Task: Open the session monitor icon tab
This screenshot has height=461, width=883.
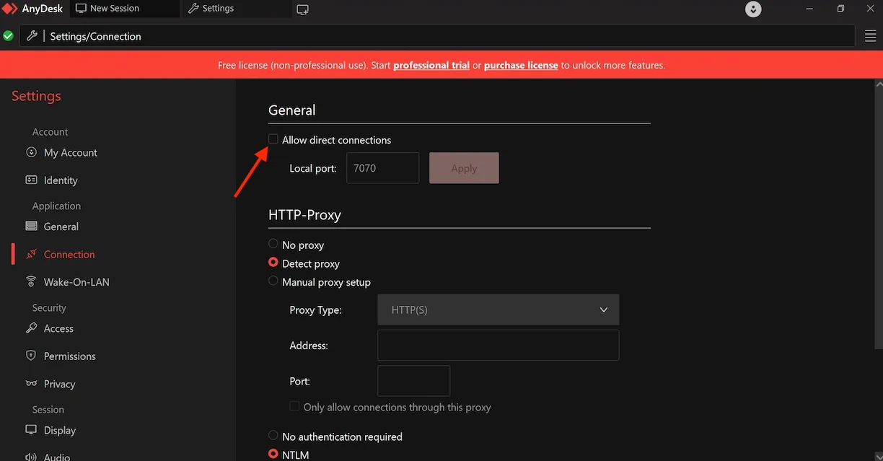Action: pyautogui.click(x=303, y=9)
